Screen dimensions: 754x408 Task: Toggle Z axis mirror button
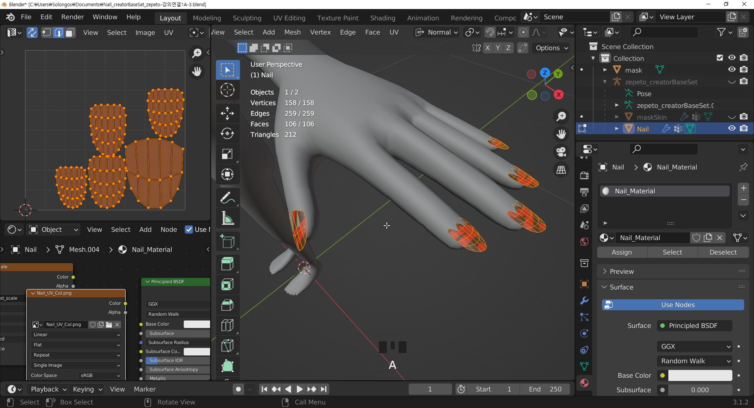508,48
